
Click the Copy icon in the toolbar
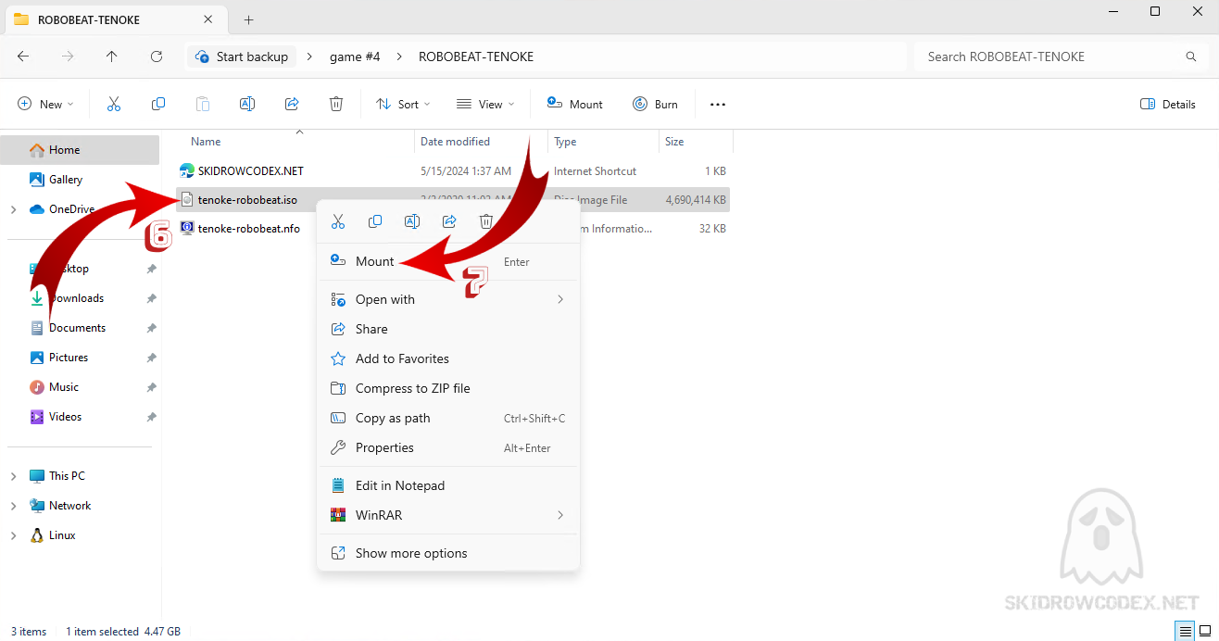[158, 105]
